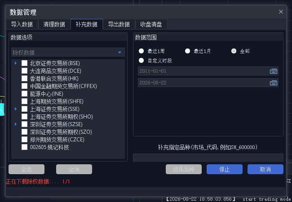Expand 深圳证券交易所(SZSE) tree node

[x=16, y=124]
